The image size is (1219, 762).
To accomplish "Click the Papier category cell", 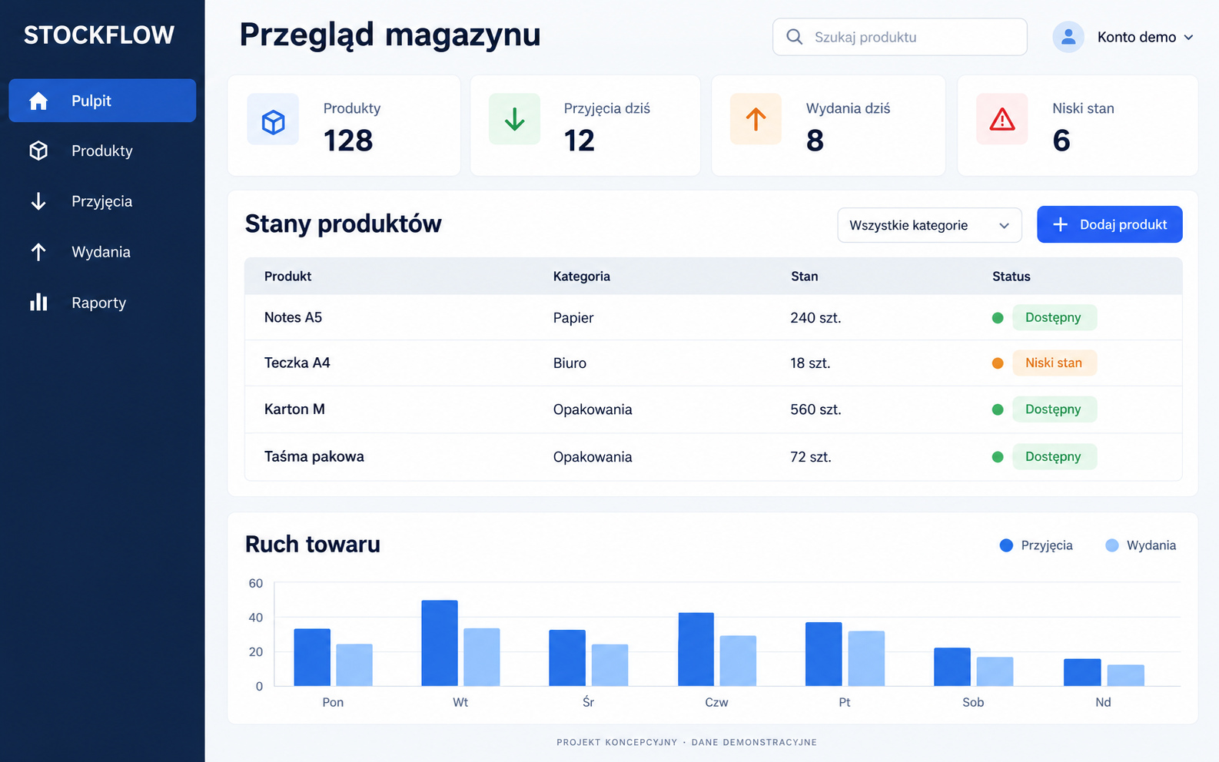I will point(573,318).
